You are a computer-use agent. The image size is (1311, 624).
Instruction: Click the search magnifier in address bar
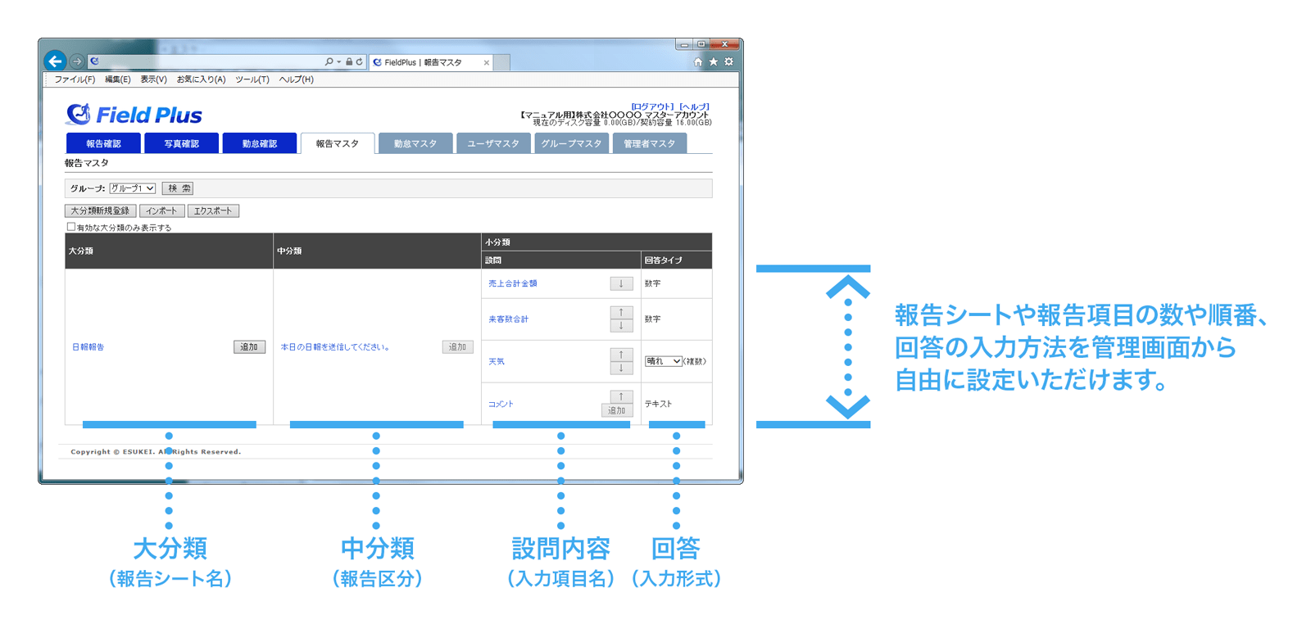(329, 61)
